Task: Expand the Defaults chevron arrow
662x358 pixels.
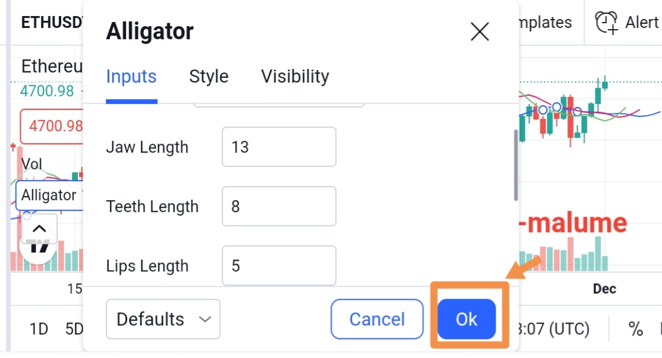Action: point(205,319)
